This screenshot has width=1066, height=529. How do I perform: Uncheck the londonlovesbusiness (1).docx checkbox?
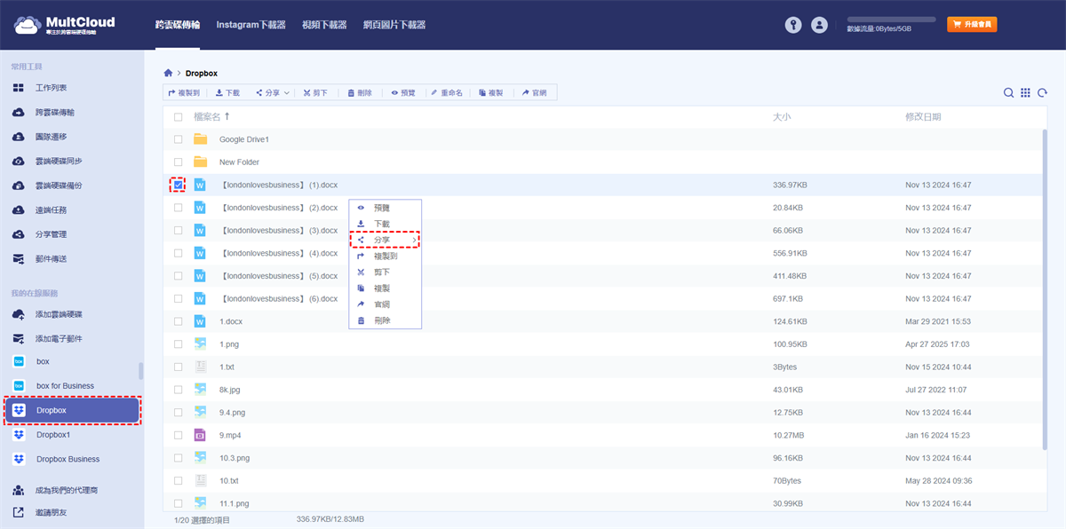(179, 185)
